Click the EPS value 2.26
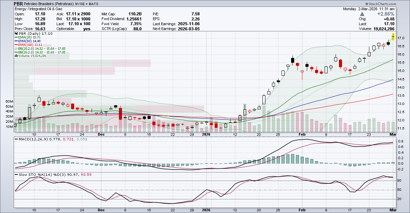The image size is (410, 213). (x=195, y=19)
